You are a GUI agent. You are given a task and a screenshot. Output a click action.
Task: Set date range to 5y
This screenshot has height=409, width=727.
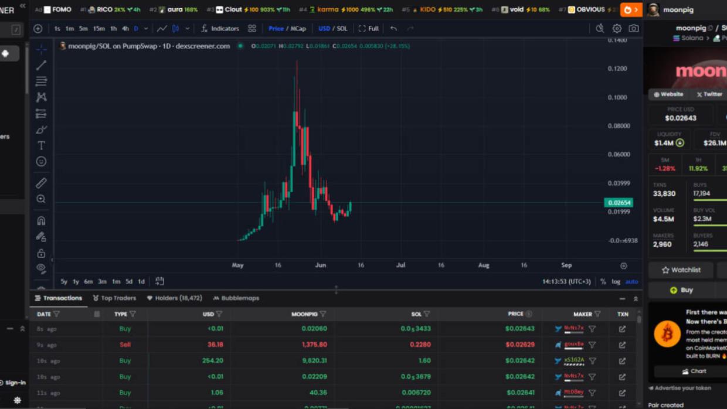point(64,282)
